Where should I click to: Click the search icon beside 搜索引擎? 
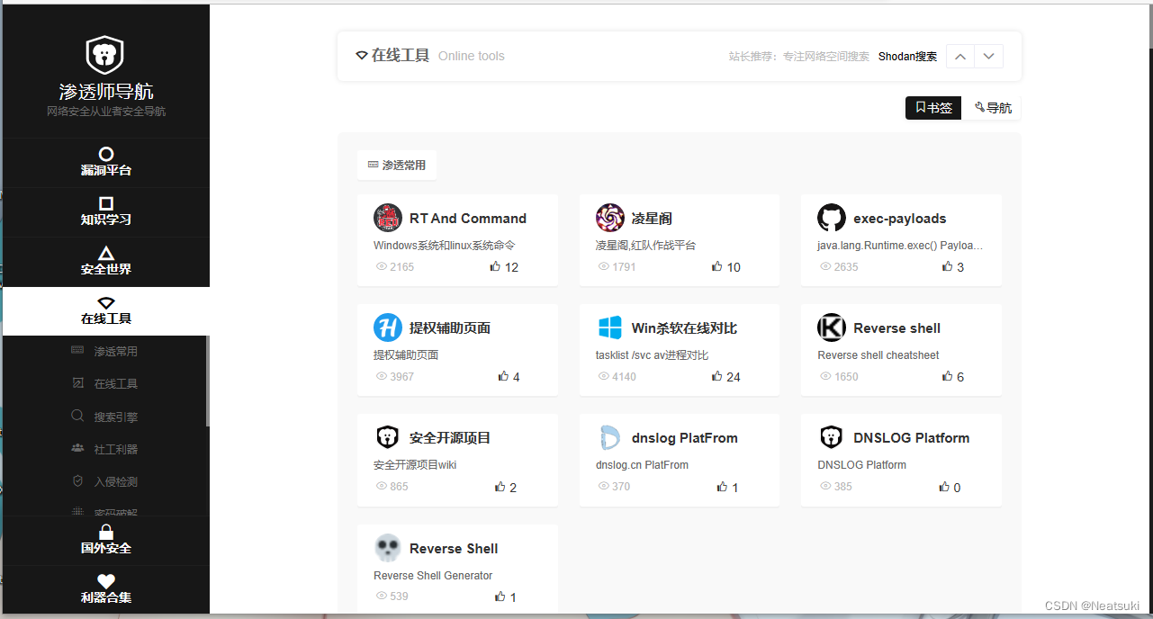pos(78,416)
